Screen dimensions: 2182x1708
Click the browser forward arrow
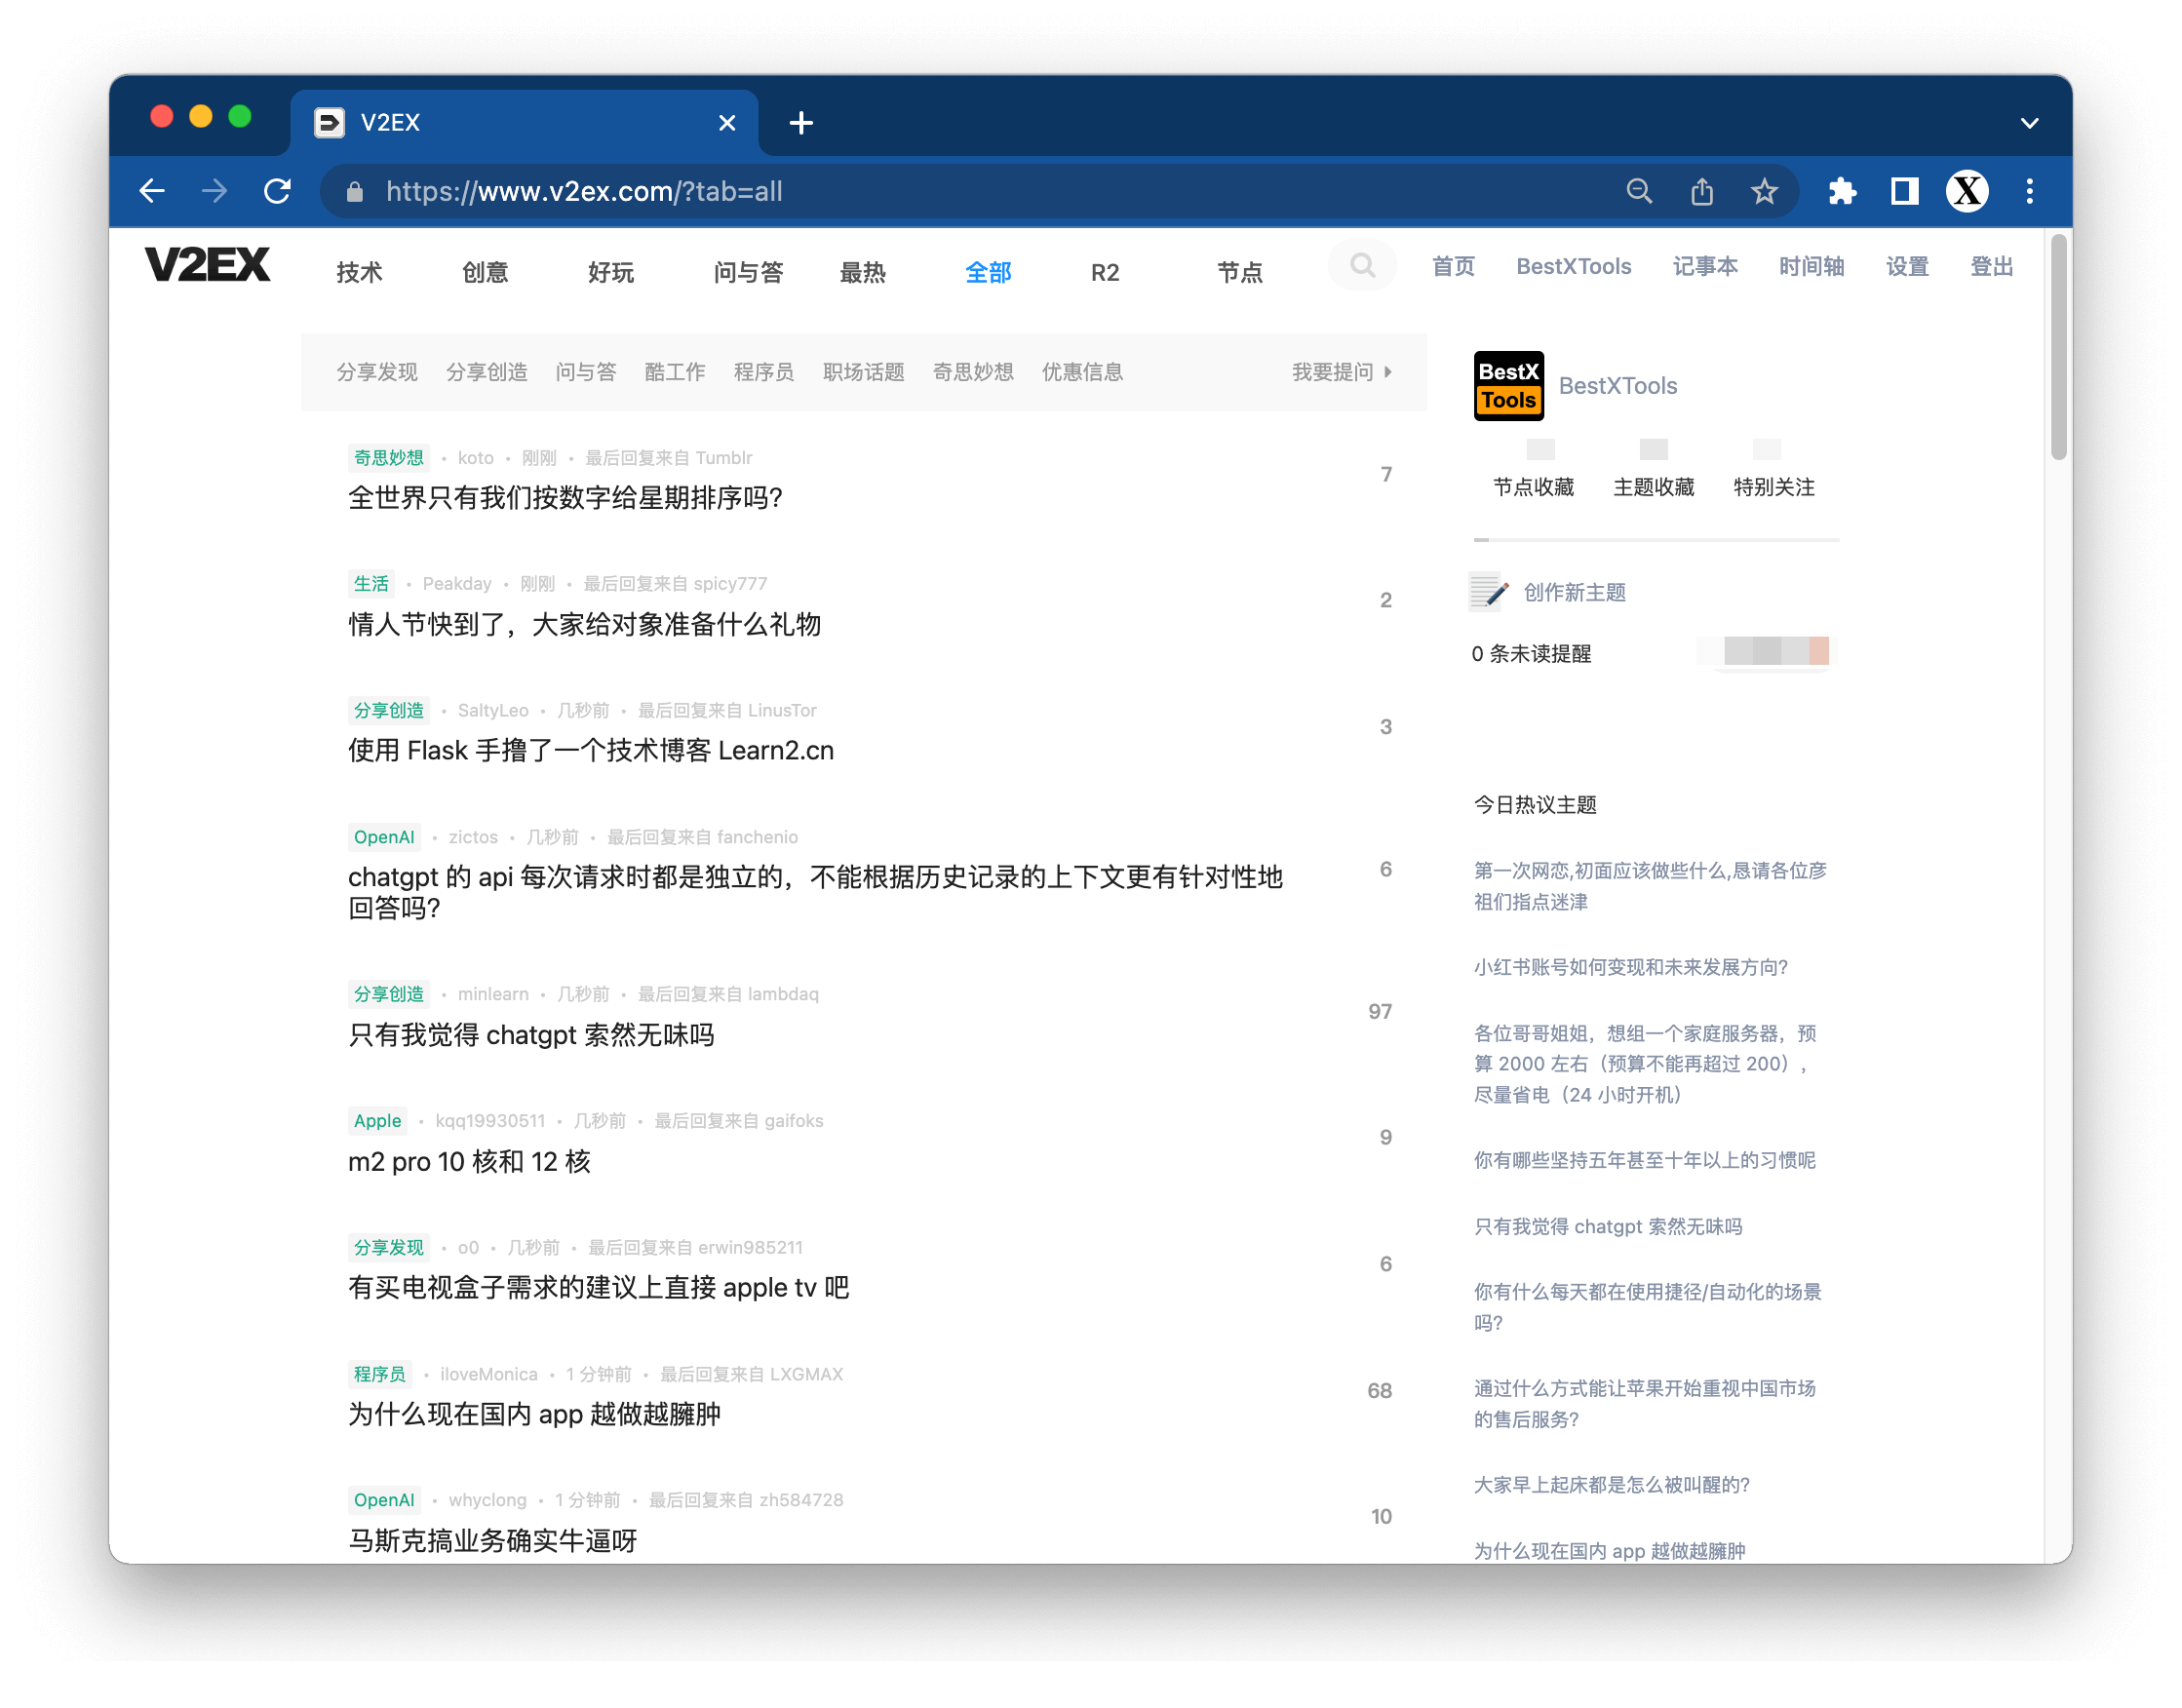(214, 191)
